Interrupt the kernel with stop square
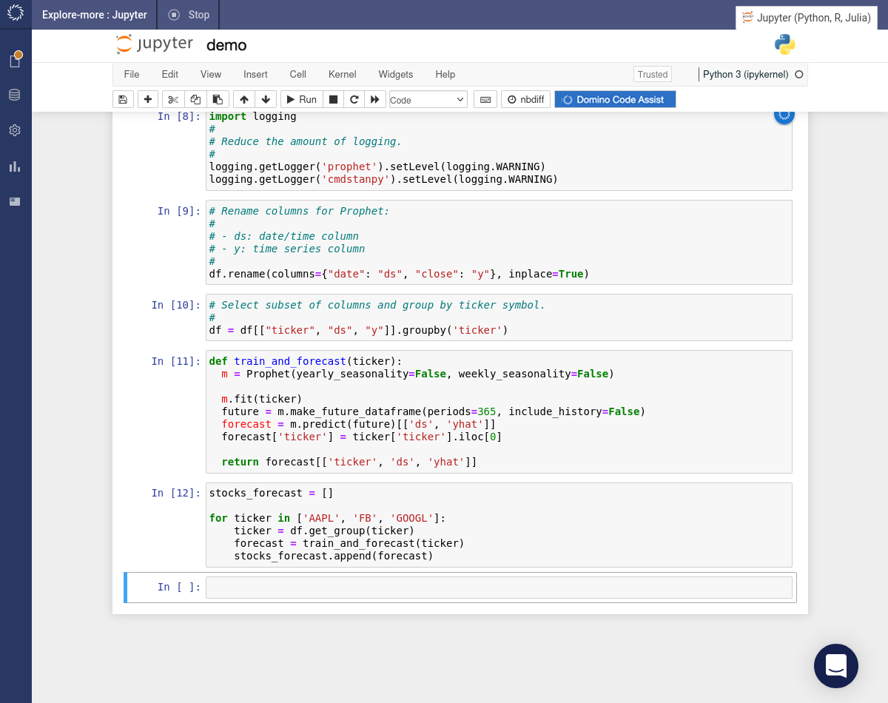 (x=333, y=99)
